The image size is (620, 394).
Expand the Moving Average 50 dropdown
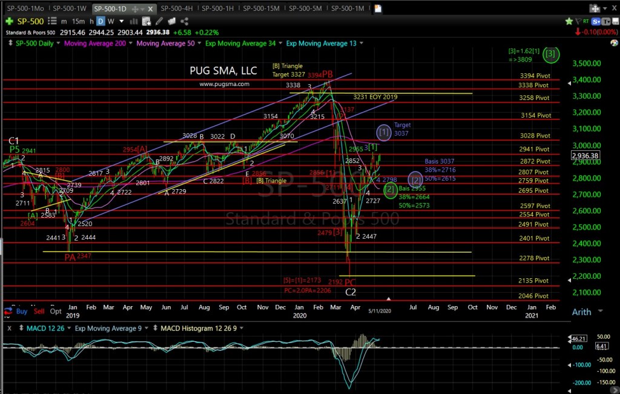[199, 43]
